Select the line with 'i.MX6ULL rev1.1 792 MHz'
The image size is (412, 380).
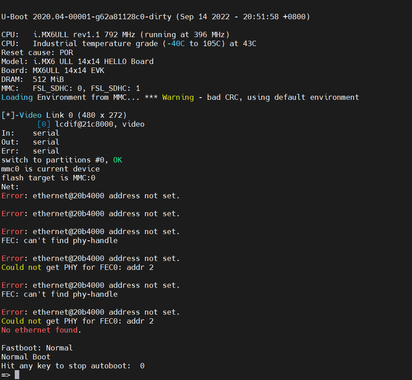[115, 35]
